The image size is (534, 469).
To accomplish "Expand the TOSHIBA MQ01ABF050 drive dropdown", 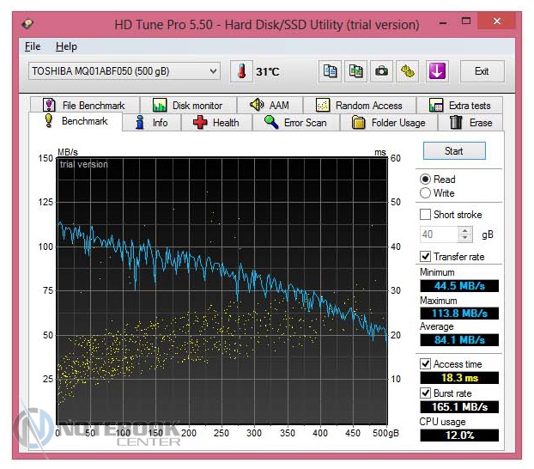I will click(213, 70).
